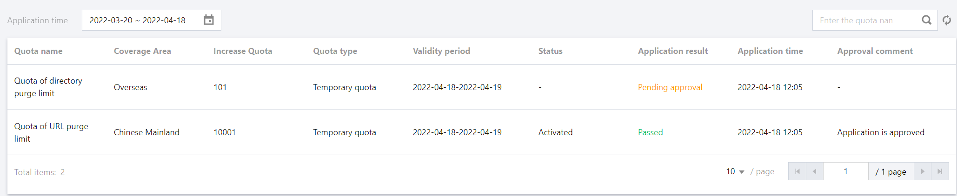
Task: Click the Application time column header
Action: (x=770, y=51)
